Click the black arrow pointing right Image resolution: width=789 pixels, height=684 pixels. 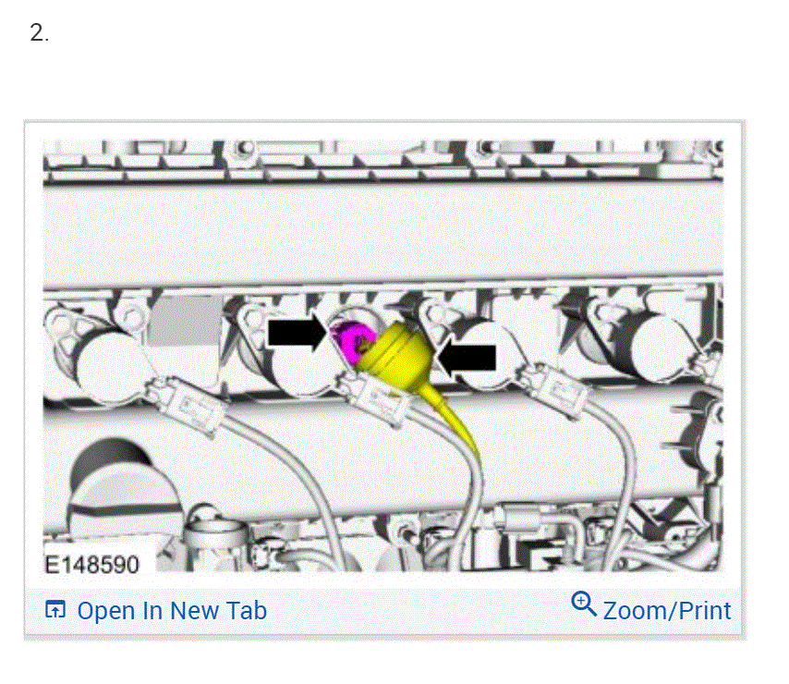(x=297, y=332)
